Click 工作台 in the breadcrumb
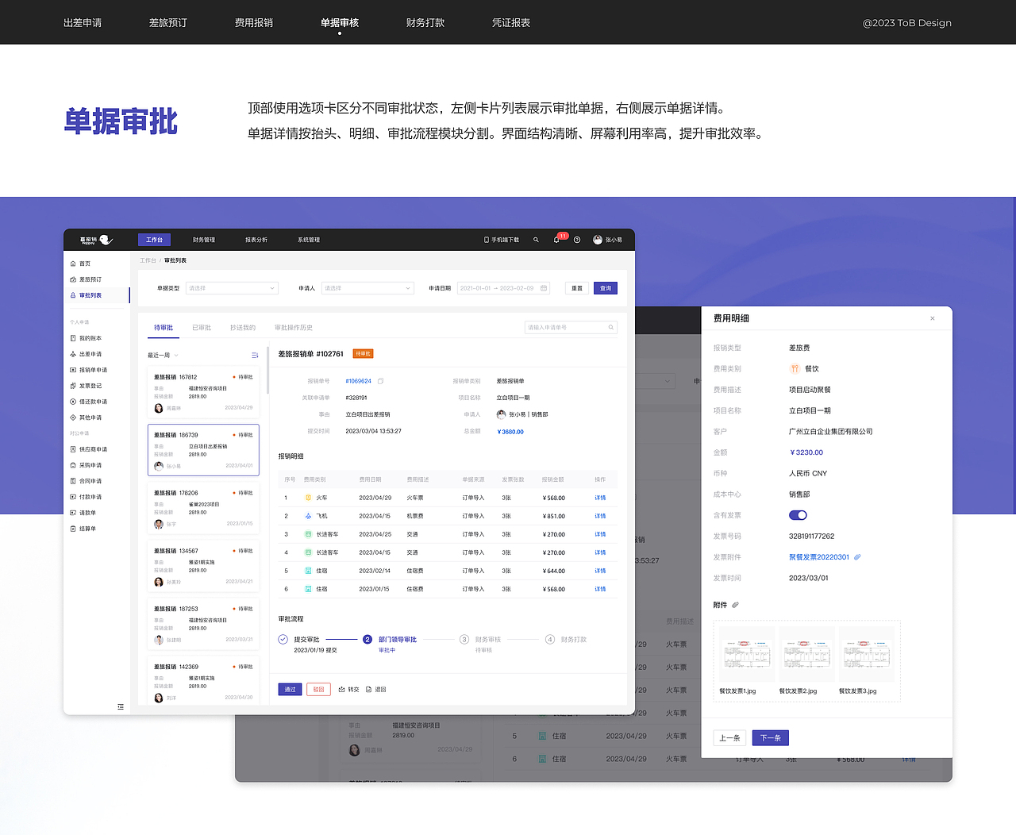The width and height of the screenshot is (1016, 835). click(x=148, y=260)
